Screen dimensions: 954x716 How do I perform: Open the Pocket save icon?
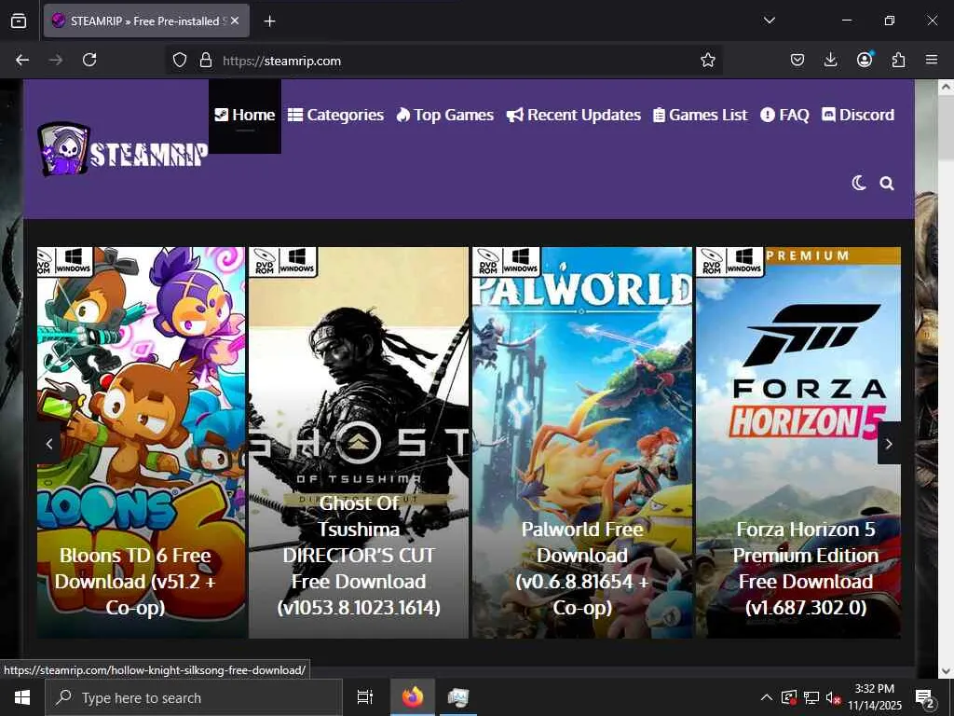click(x=797, y=60)
